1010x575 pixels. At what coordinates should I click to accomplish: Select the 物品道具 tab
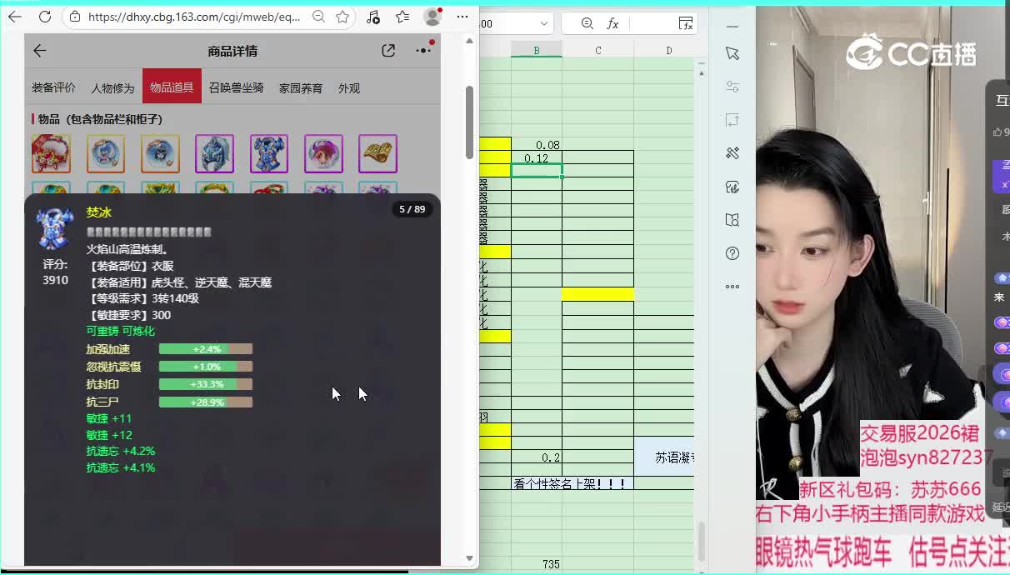pos(172,86)
